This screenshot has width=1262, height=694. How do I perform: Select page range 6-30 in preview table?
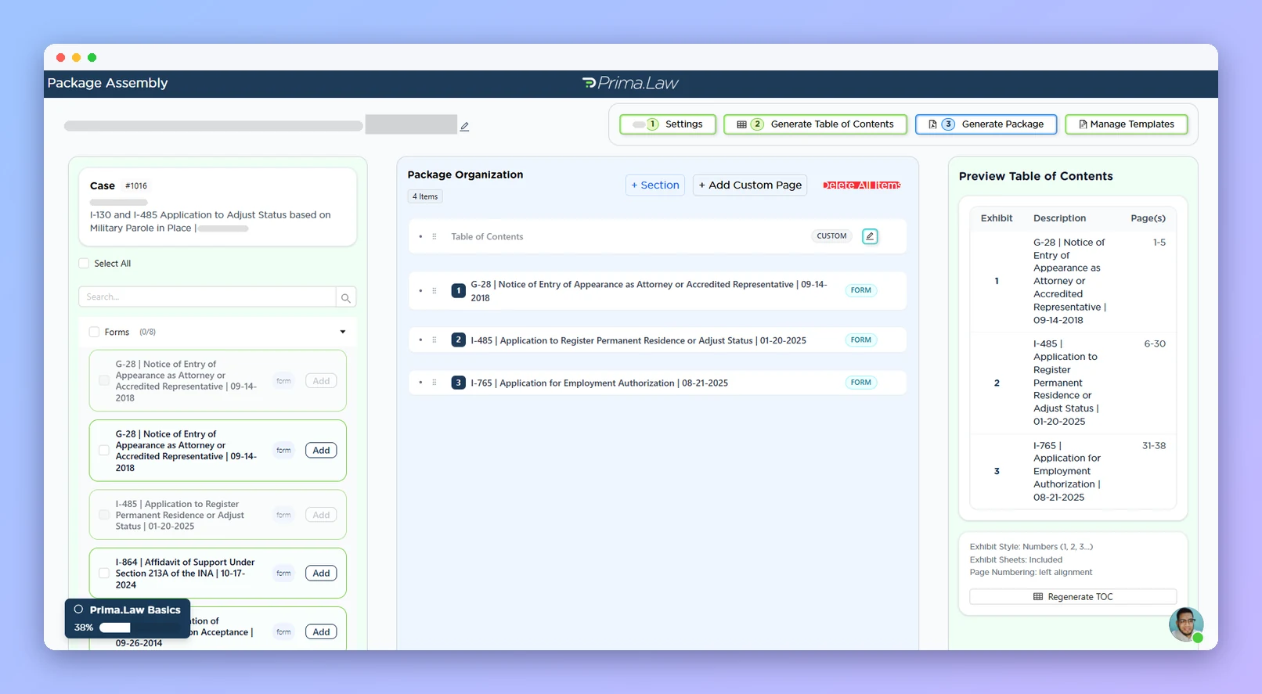tap(1155, 343)
